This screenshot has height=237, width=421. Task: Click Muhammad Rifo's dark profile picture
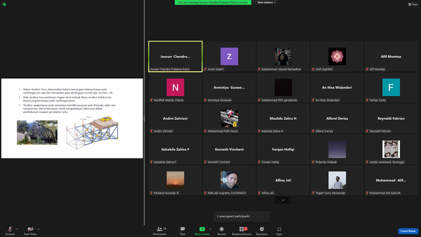[x=284, y=88]
